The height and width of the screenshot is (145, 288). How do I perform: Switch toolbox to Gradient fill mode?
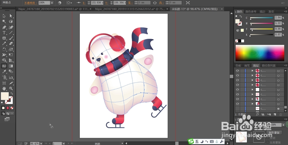coord(7,108)
